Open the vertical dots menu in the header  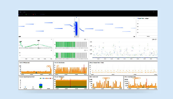point(156,12)
